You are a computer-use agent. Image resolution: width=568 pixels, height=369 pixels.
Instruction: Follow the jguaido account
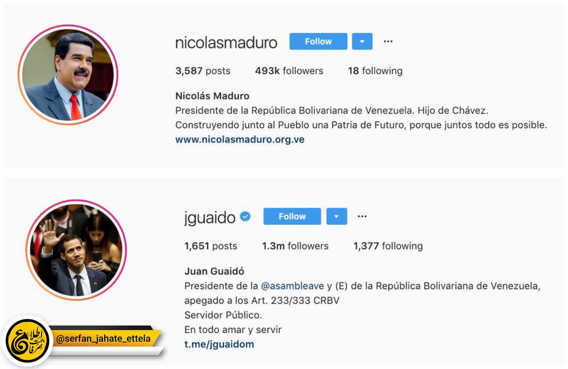292,216
